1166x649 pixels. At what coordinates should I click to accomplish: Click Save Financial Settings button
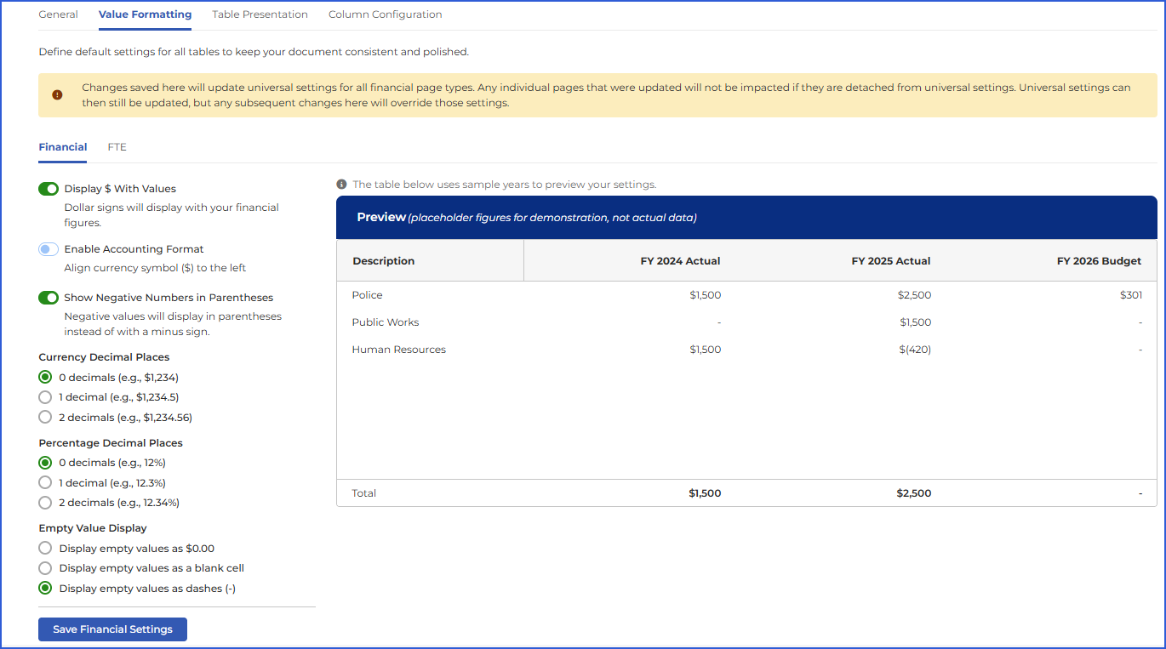tap(112, 629)
